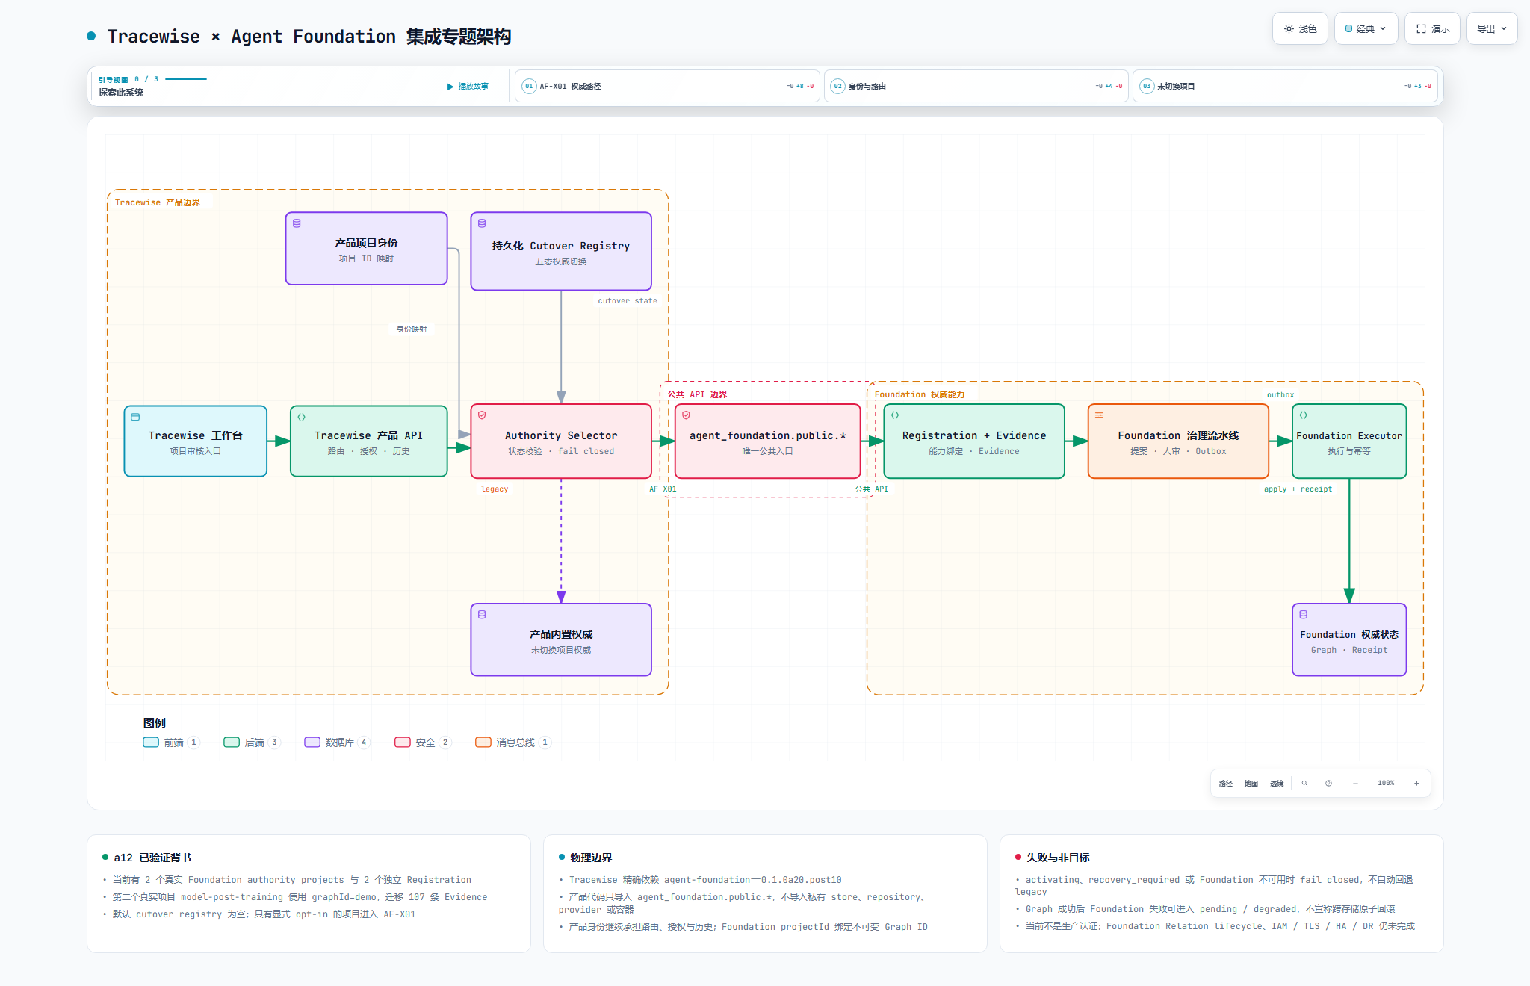The width and height of the screenshot is (1530, 986).
Task: Select the 02 身份与路由 step
Action: pyautogui.click(x=976, y=86)
